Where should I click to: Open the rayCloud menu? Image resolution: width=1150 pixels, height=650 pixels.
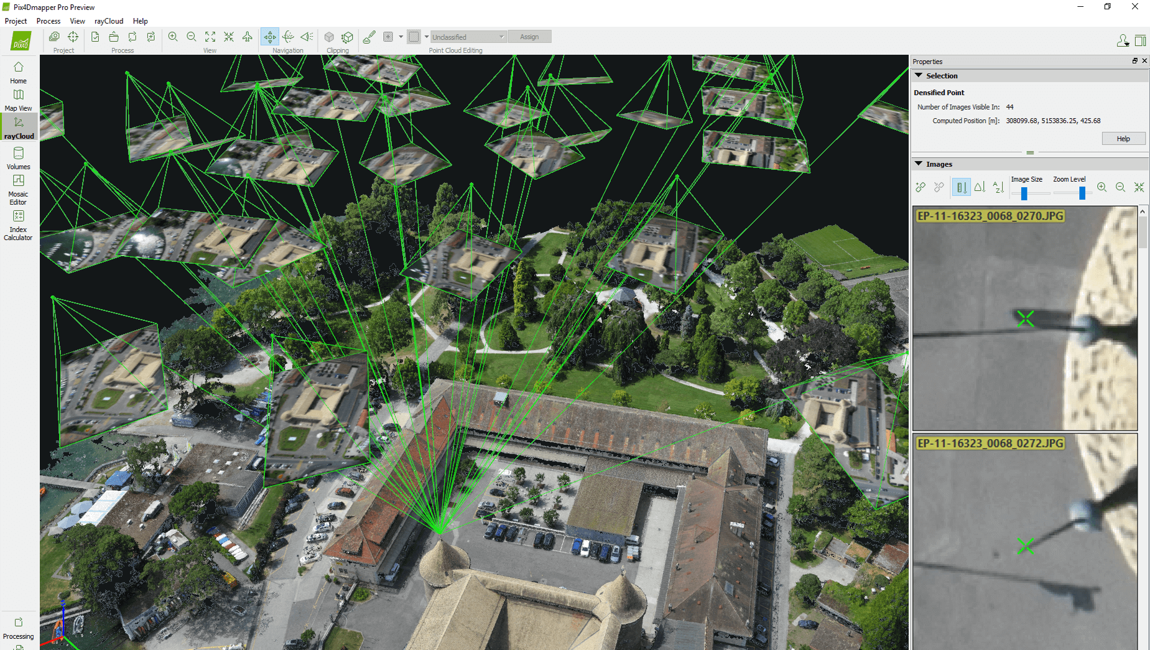(x=108, y=21)
